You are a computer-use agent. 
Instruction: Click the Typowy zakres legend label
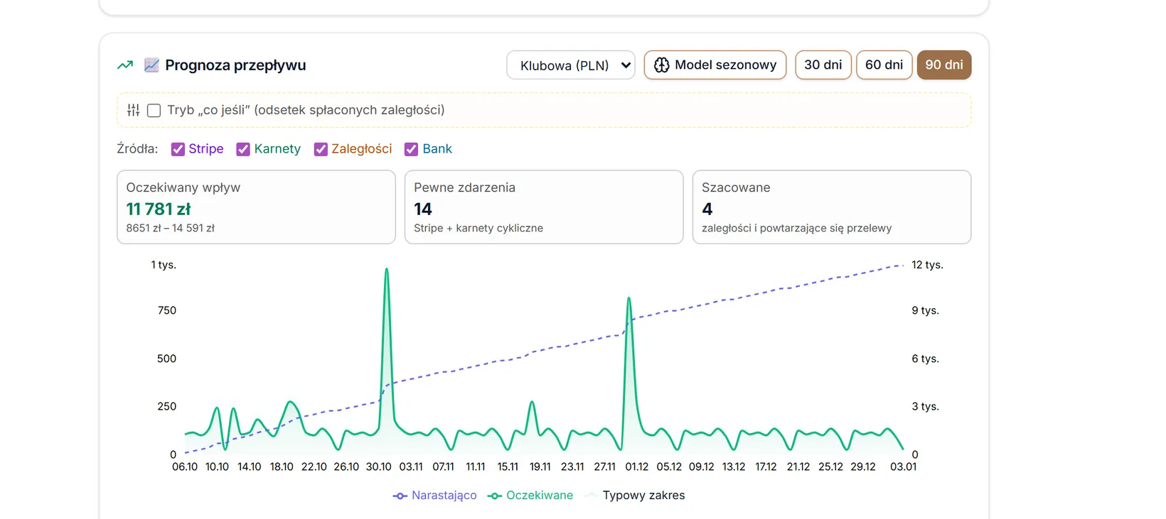643,496
